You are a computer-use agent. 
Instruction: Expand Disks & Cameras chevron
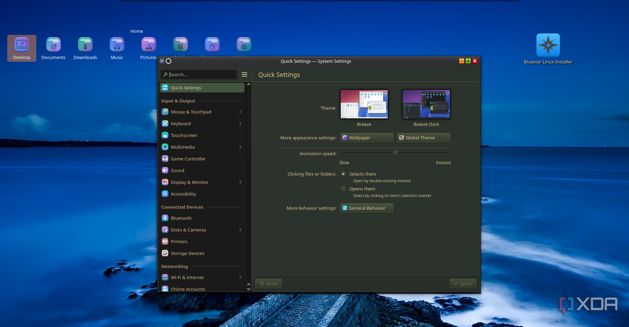click(240, 230)
